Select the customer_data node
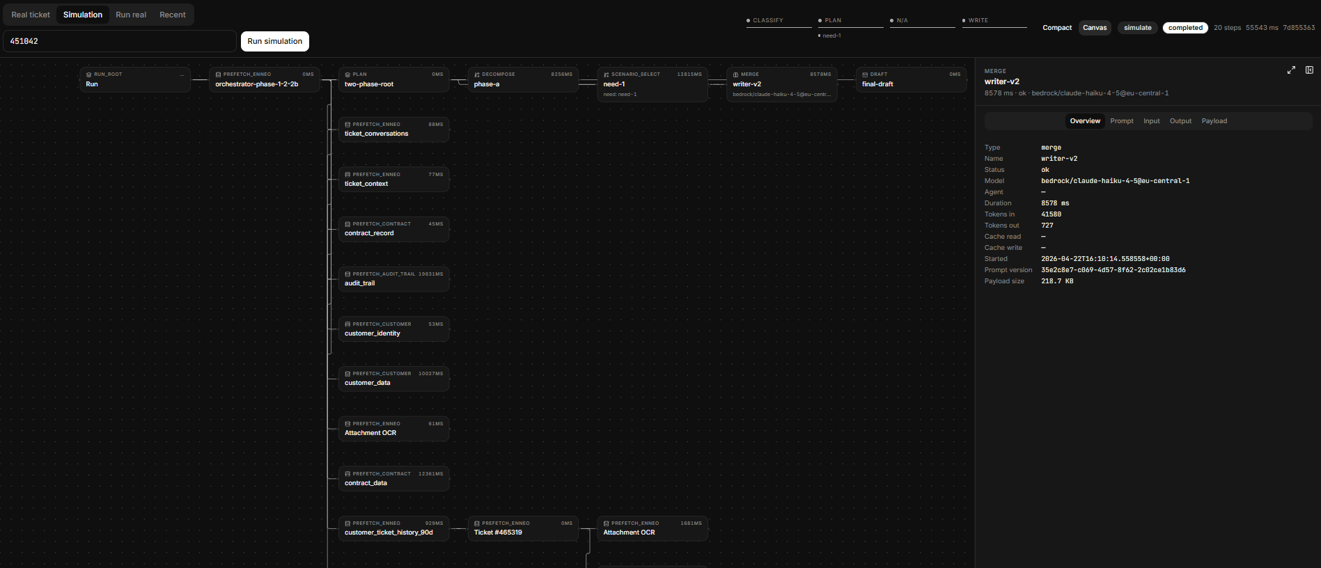Viewport: 1321px width, 568px height. [394, 379]
